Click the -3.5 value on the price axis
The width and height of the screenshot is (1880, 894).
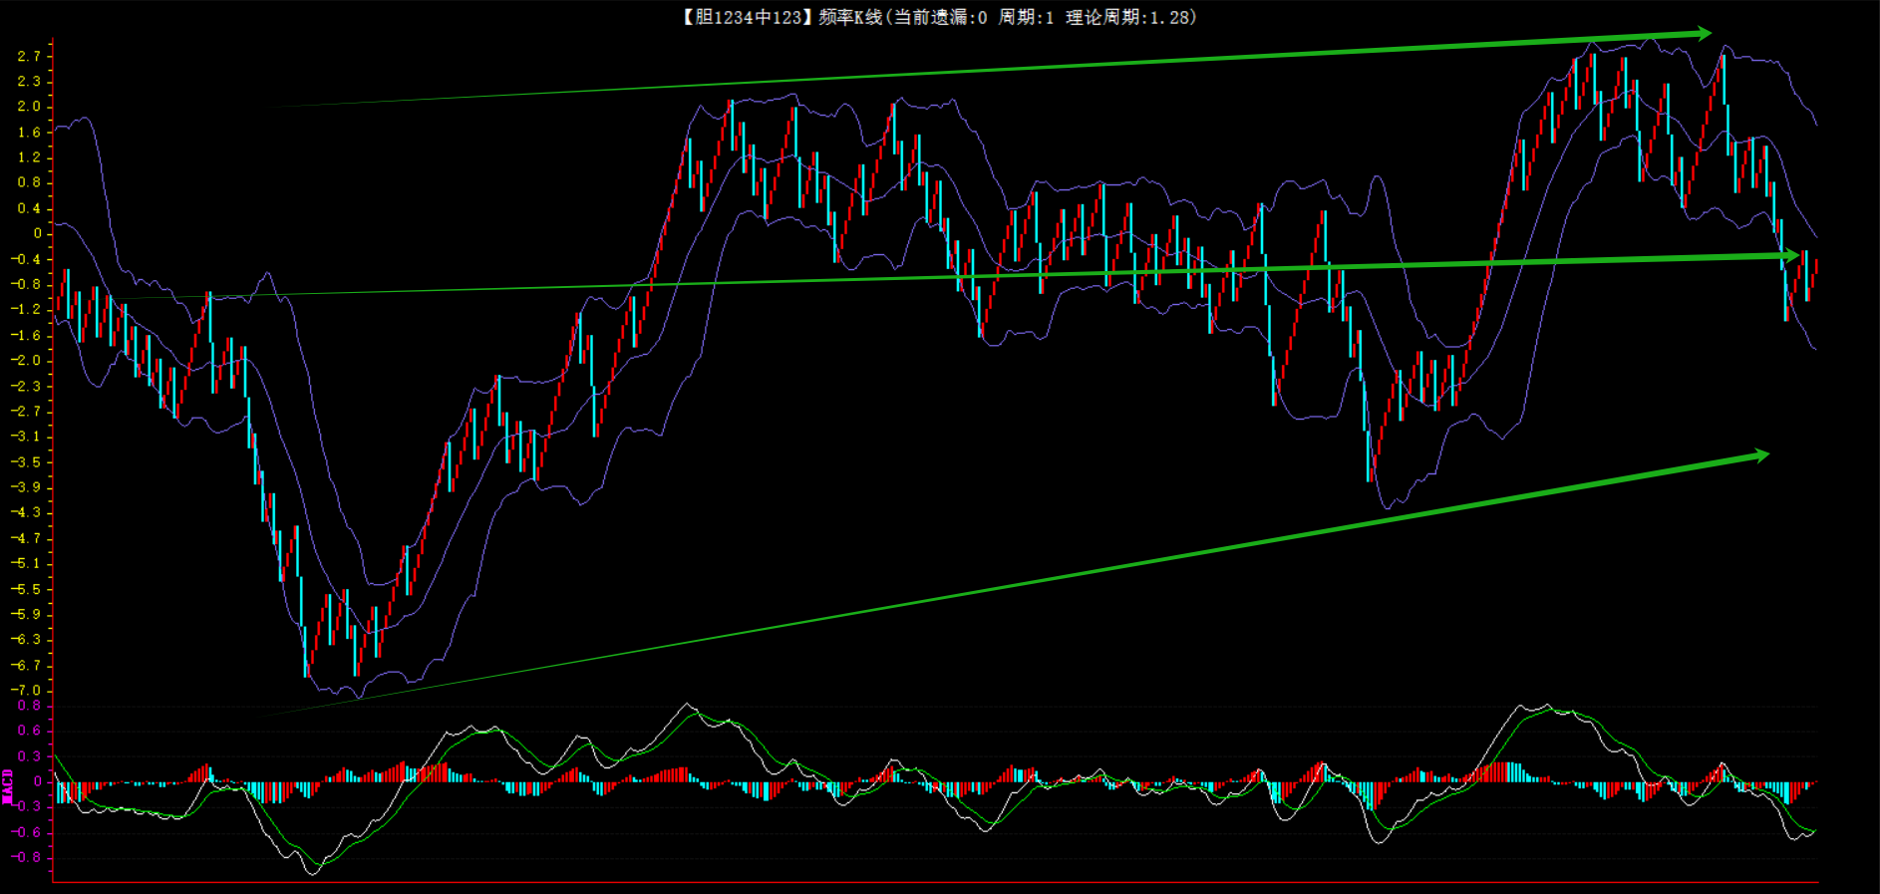tap(26, 461)
